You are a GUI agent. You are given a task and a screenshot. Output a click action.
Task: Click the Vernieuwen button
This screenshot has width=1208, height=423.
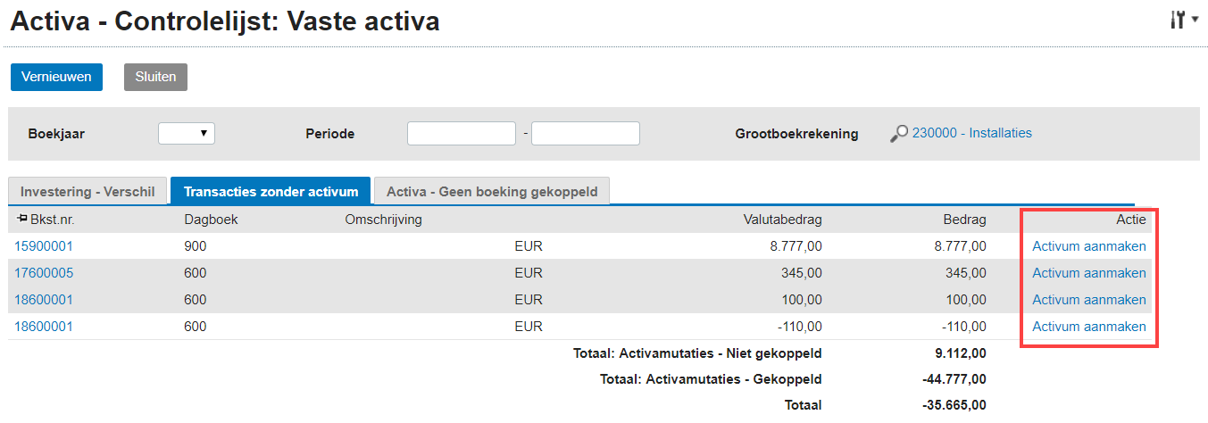point(57,77)
